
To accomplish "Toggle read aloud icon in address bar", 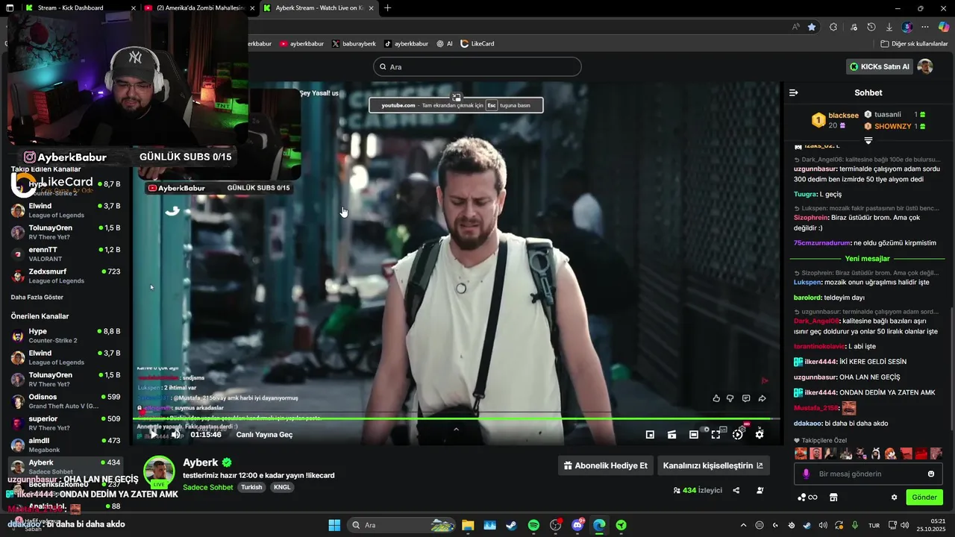I will click(796, 27).
